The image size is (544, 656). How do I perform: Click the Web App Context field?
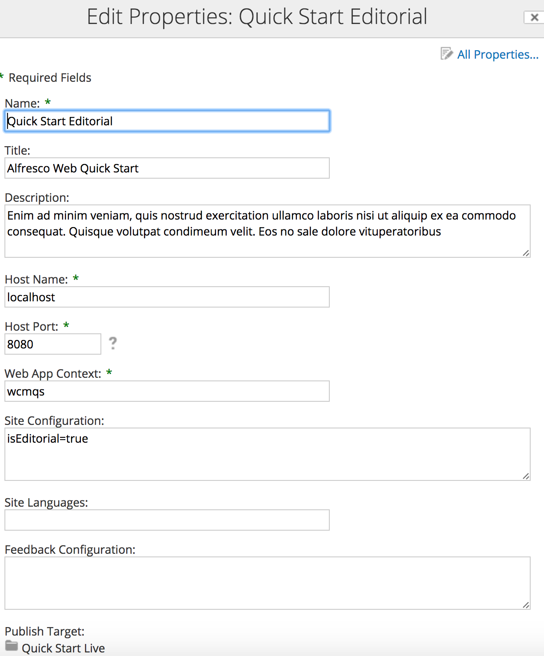167,391
